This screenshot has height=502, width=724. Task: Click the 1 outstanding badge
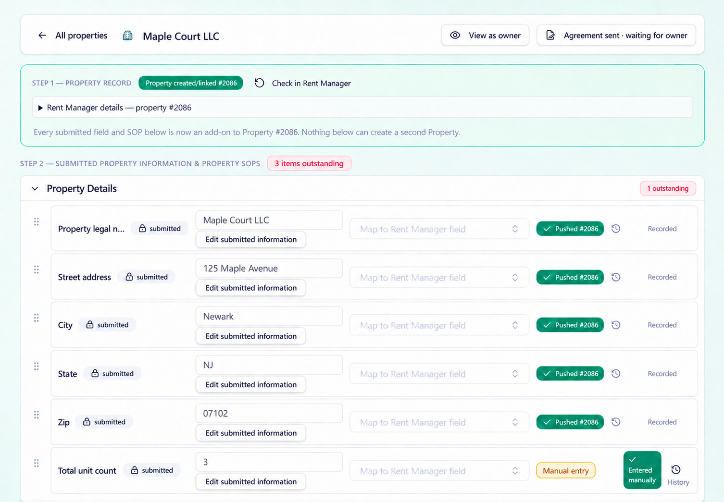coord(668,188)
